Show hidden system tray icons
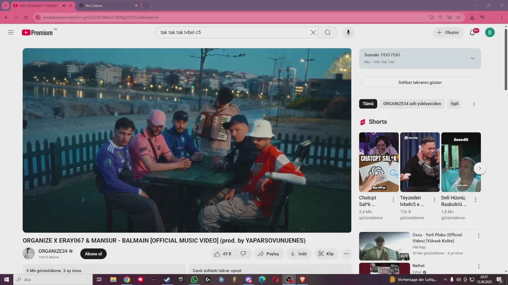The width and height of the screenshot is (508, 285). coord(445,279)
